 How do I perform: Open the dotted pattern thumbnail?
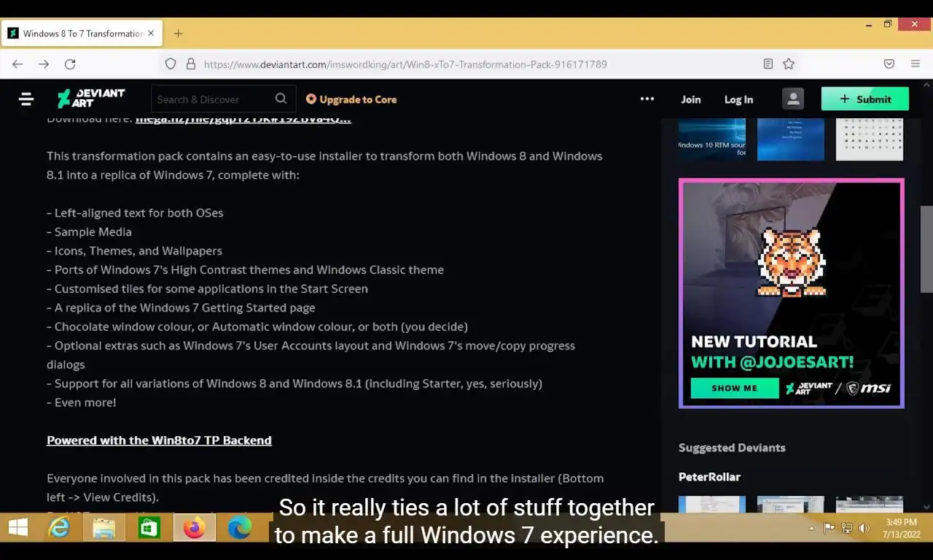point(870,140)
